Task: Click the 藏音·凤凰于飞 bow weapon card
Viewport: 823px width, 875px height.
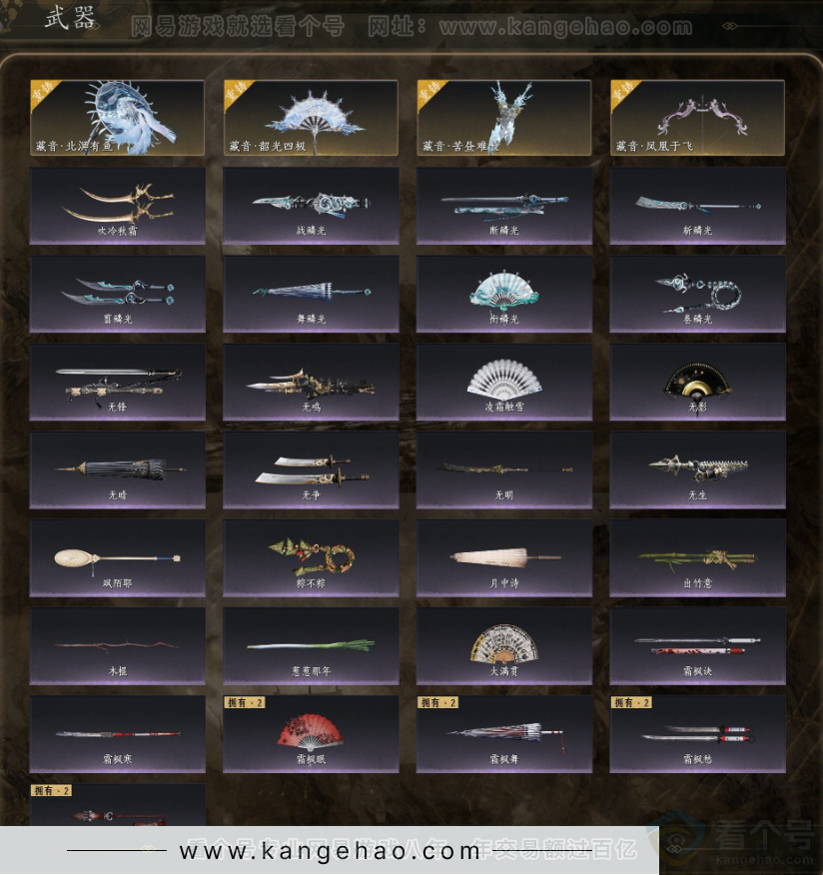Action: click(x=697, y=118)
